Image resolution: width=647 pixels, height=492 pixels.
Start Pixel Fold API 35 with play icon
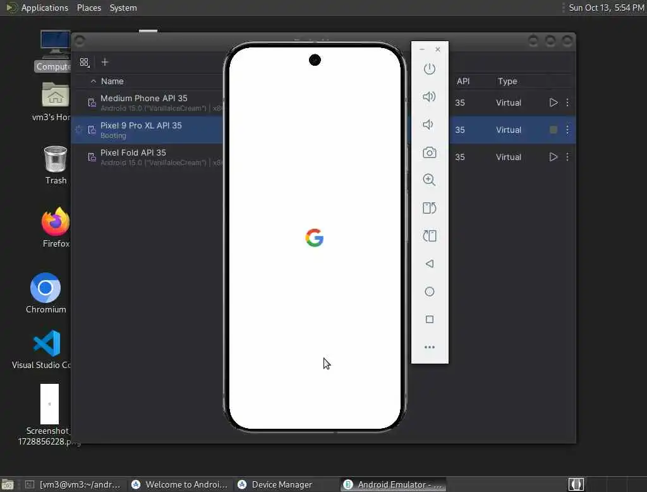click(553, 157)
